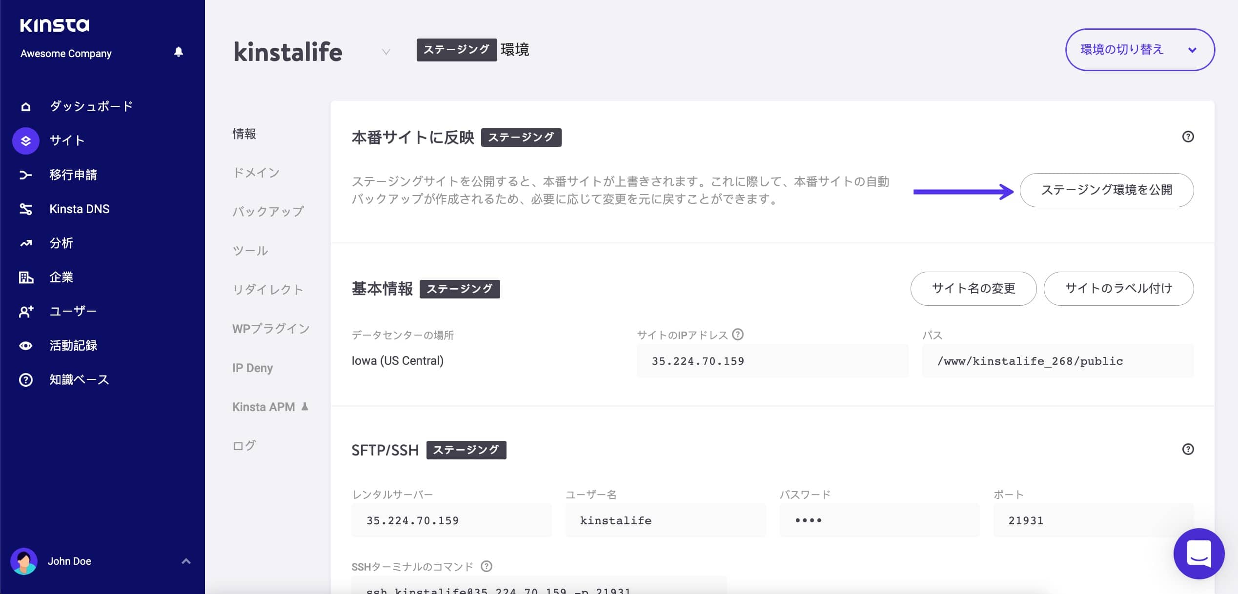Select the ツール tab
The height and width of the screenshot is (594, 1238).
(250, 251)
